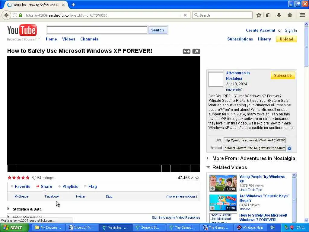The image size is (309, 232).
Task: Open Windows Help taskbar item
Action: pos(250,228)
